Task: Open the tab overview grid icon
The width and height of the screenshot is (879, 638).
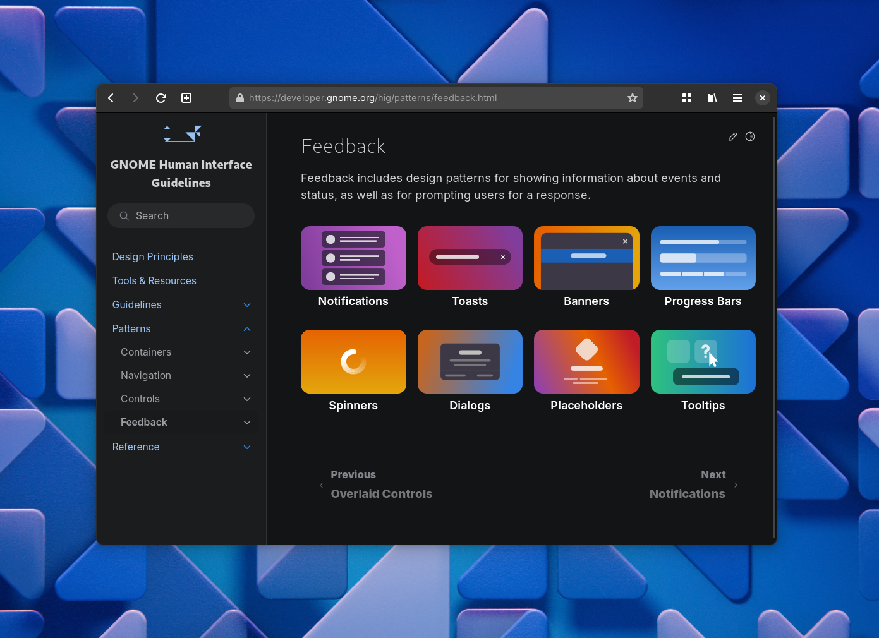Action: point(687,98)
